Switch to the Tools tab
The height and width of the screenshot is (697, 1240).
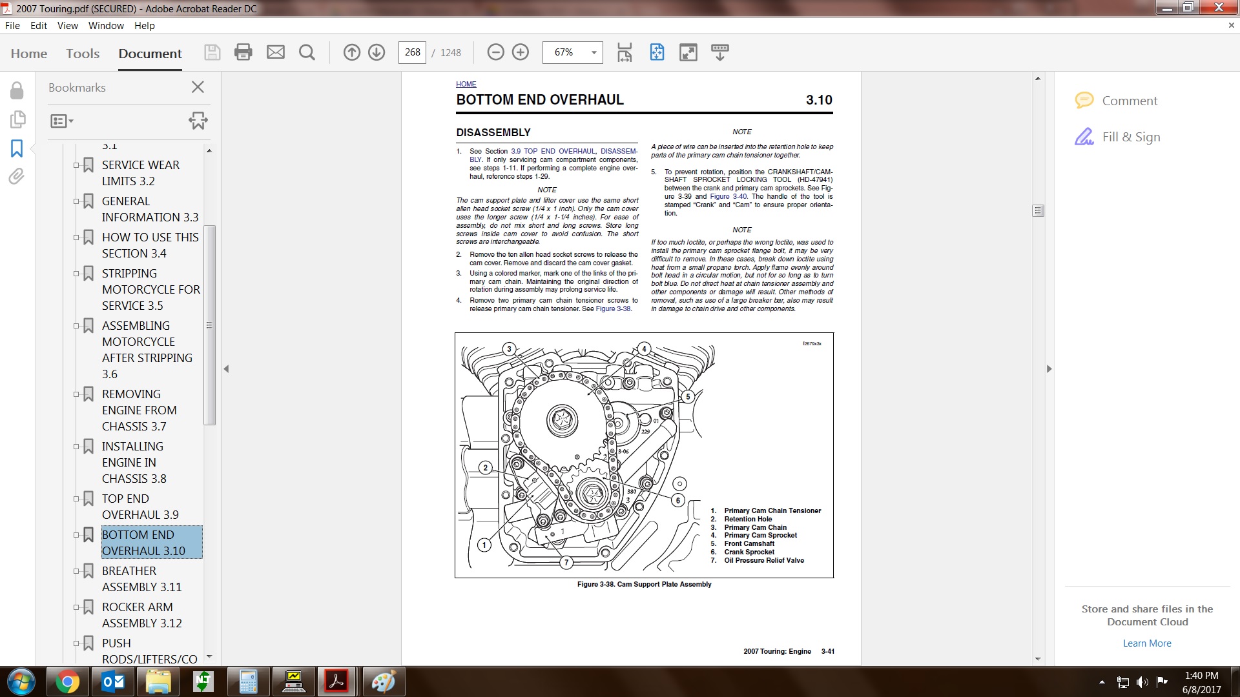tap(83, 54)
